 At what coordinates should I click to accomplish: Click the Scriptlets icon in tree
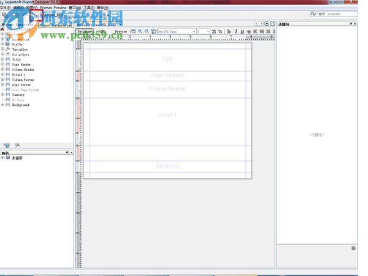[x=8, y=54]
